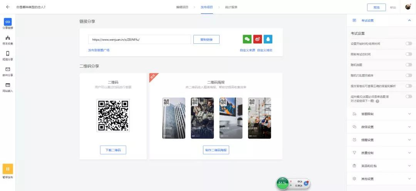Click the 其他设置 gear icon
The width and height of the screenshot is (416, 191).
coord(354,179)
